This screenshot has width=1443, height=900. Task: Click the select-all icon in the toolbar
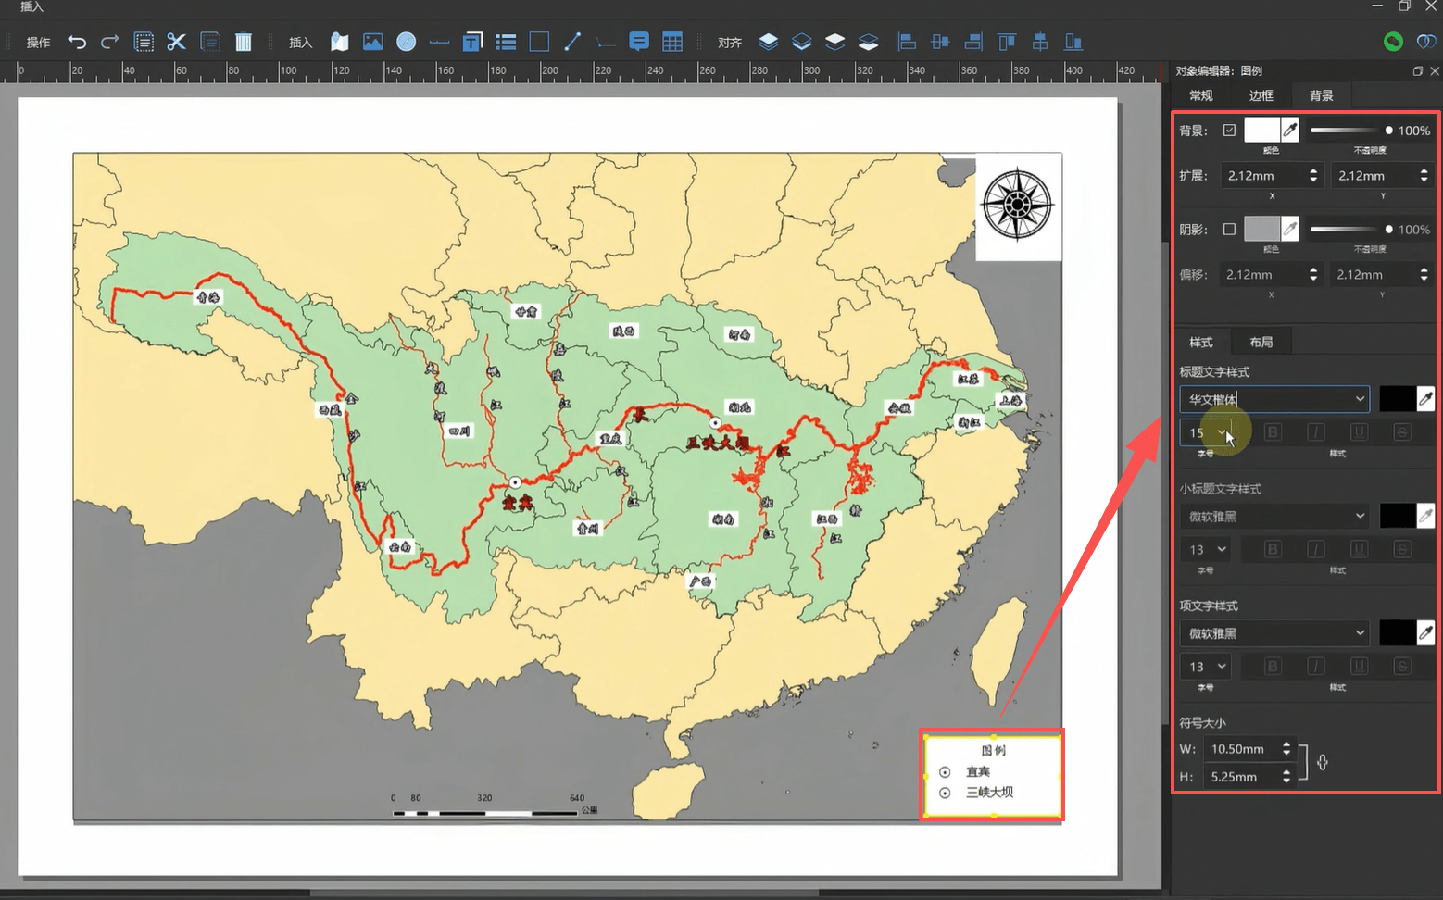click(144, 42)
